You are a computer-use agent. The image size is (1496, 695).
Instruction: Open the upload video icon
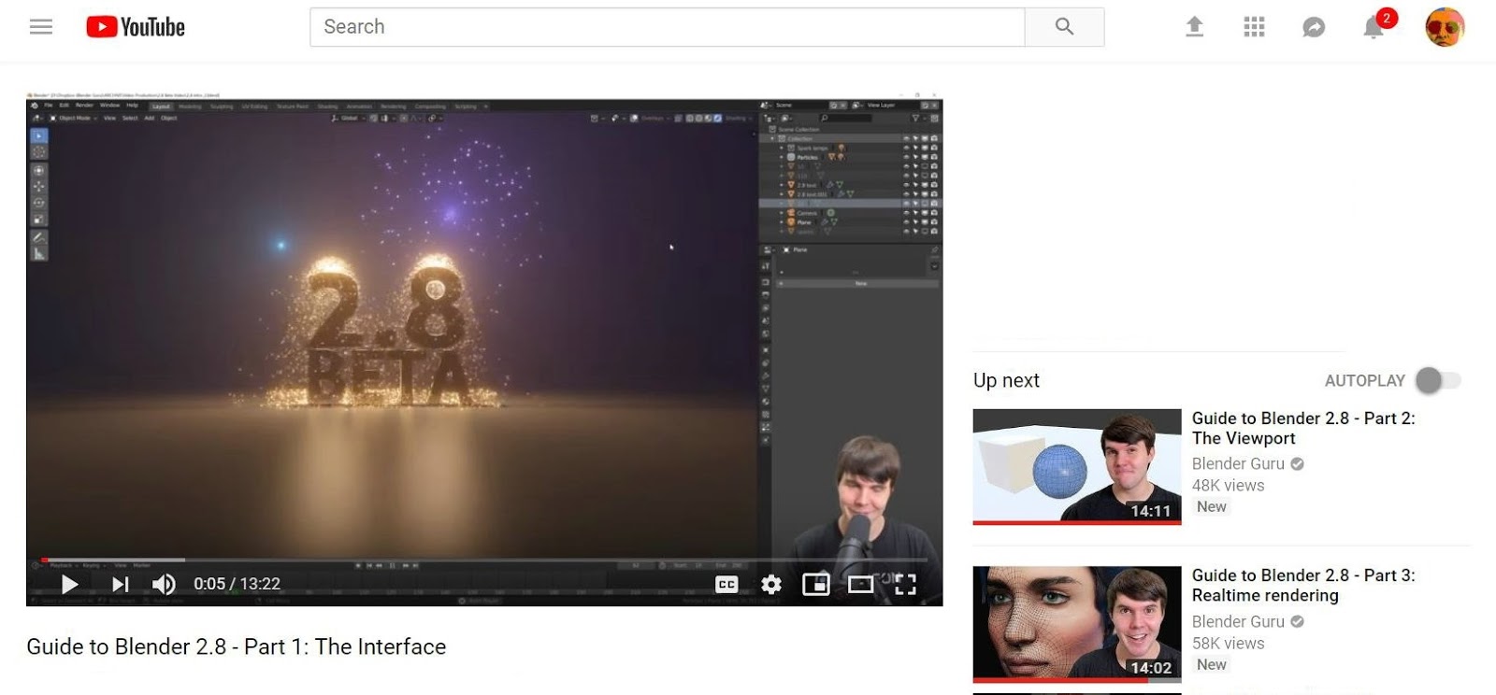click(x=1194, y=27)
